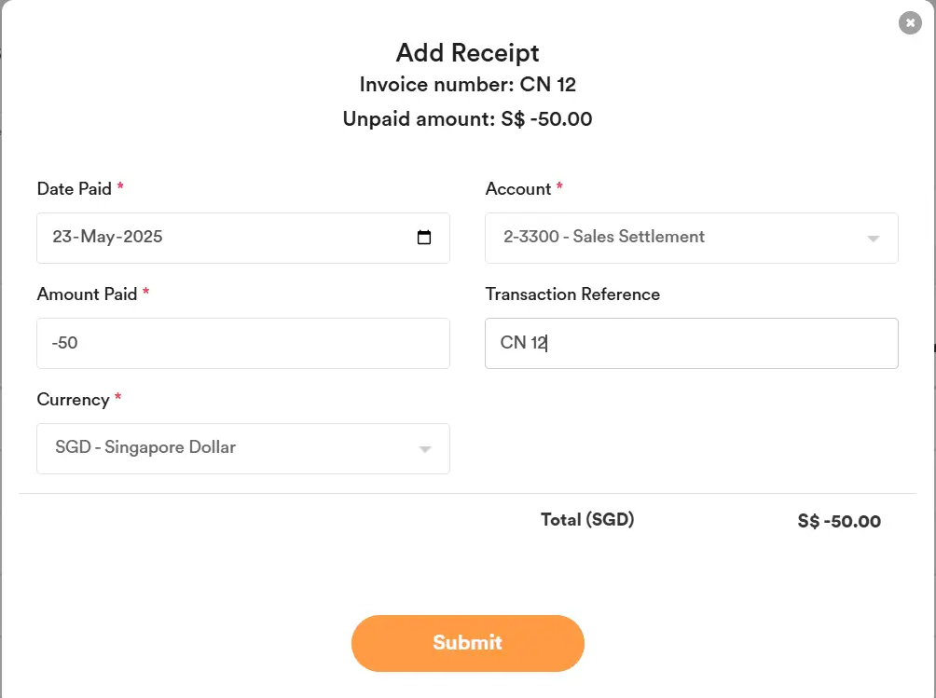Click the Submit button
The height and width of the screenshot is (698, 936).
(467, 643)
